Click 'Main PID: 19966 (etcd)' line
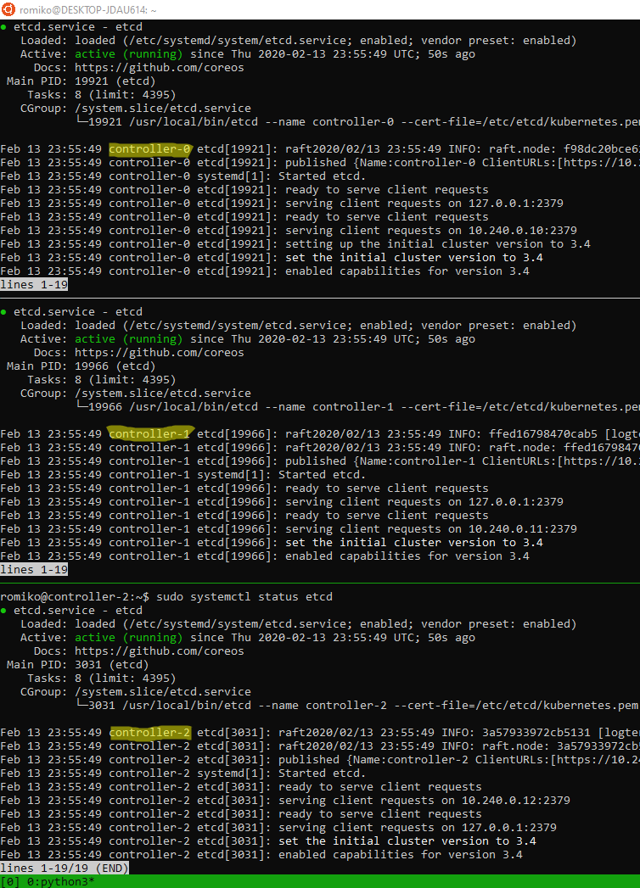The height and width of the screenshot is (888, 640). point(81,366)
